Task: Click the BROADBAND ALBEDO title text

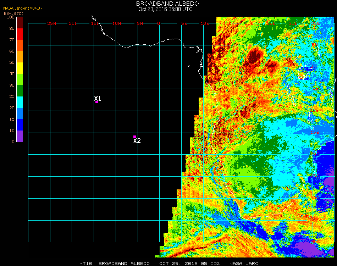Action: point(167,4)
